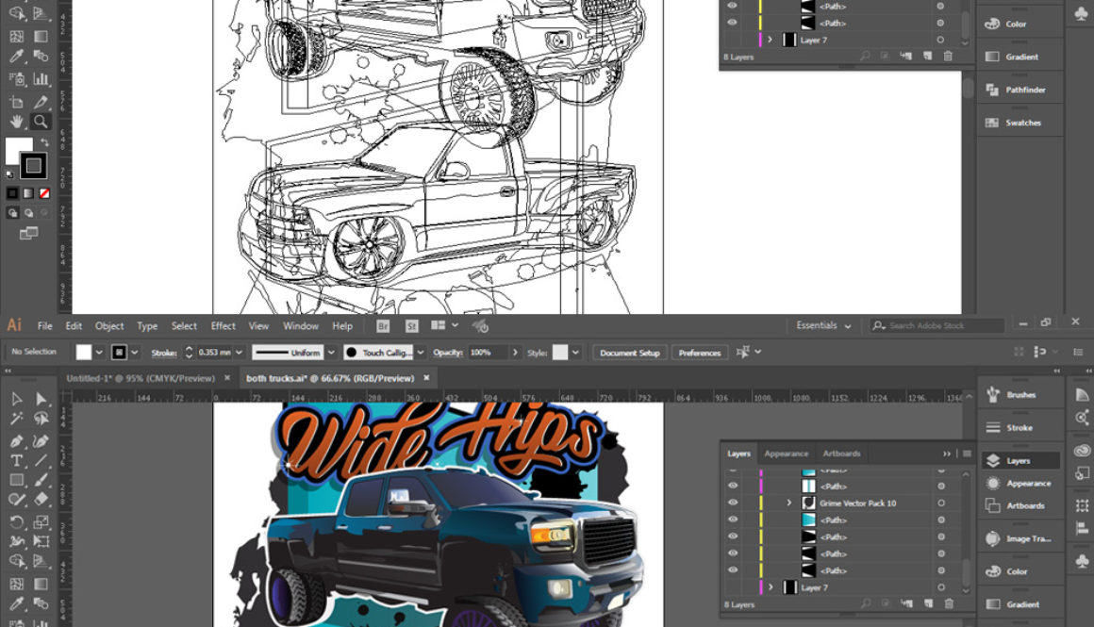Select the Pen tool

[15, 441]
